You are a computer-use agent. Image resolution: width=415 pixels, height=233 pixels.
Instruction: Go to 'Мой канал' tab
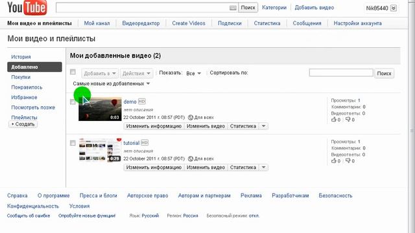coord(97,23)
